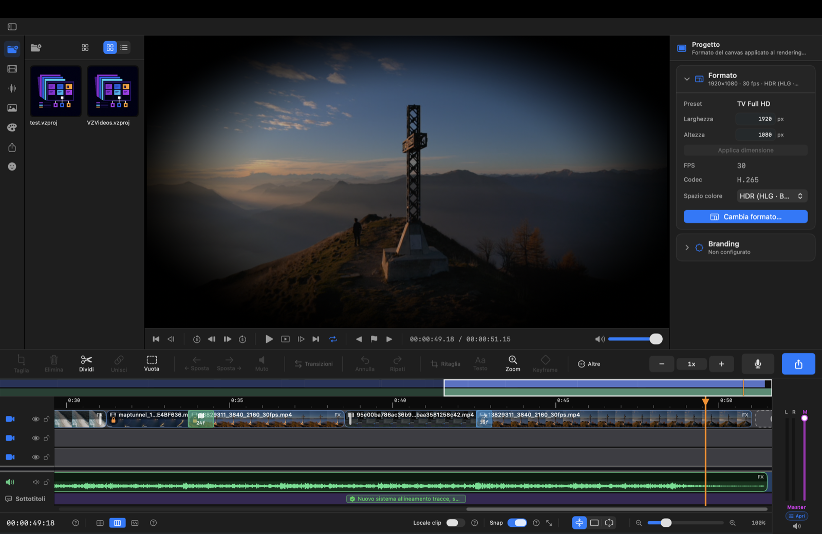The height and width of the screenshot is (534, 822).
Task: Expand the Branding section
Action: click(x=687, y=248)
